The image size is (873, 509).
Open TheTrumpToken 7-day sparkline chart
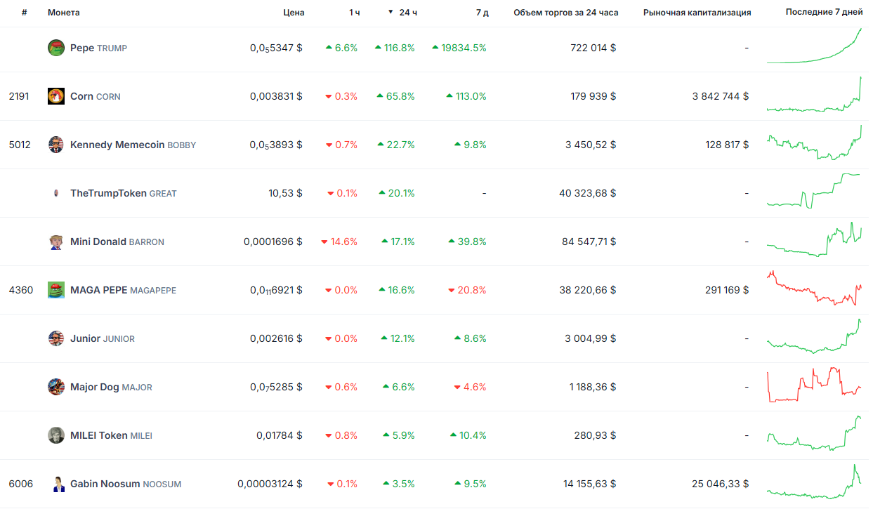(815, 191)
